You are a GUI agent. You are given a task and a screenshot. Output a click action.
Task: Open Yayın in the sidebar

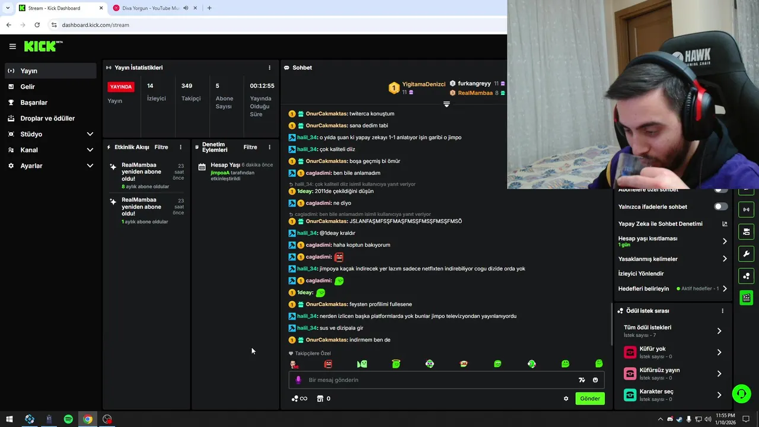(50, 71)
